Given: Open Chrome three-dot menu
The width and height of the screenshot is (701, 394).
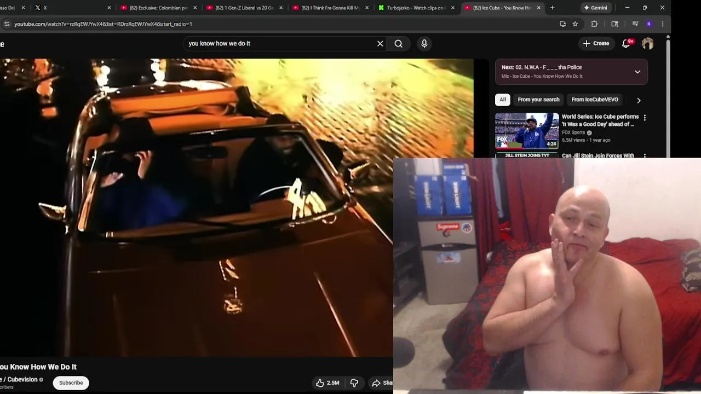Looking at the screenshot, I should pos(663,24).
